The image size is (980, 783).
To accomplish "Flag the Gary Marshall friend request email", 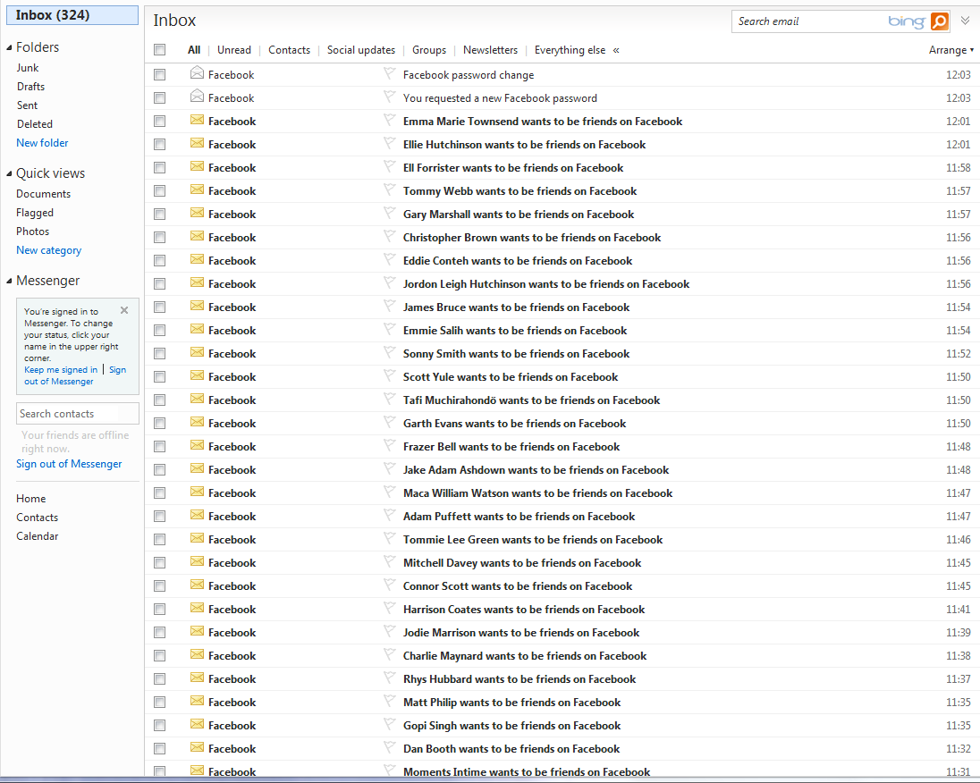I will pos(389,214).
